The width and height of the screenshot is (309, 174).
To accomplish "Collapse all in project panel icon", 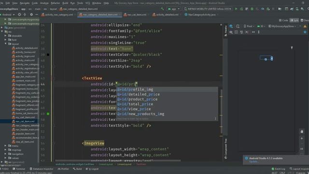I will [x=25, y=14].
